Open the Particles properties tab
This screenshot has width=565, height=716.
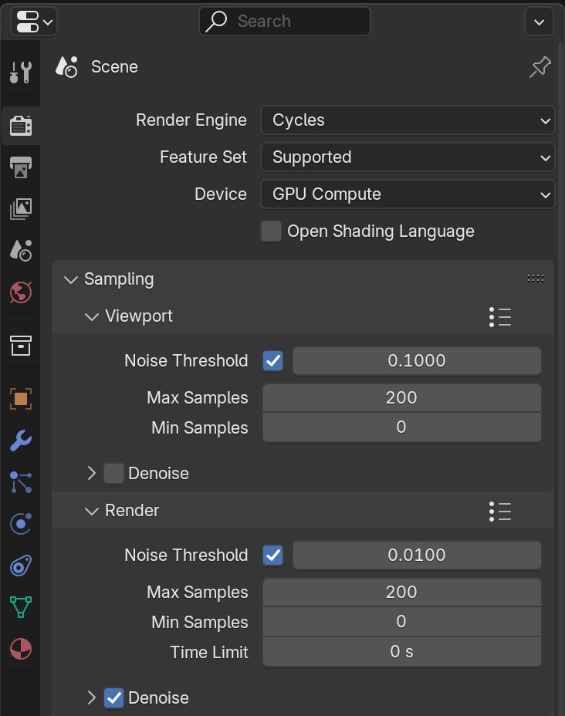(x=21, y=482)
